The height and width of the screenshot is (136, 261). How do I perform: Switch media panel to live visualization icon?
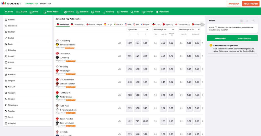(x=241, y=21)
